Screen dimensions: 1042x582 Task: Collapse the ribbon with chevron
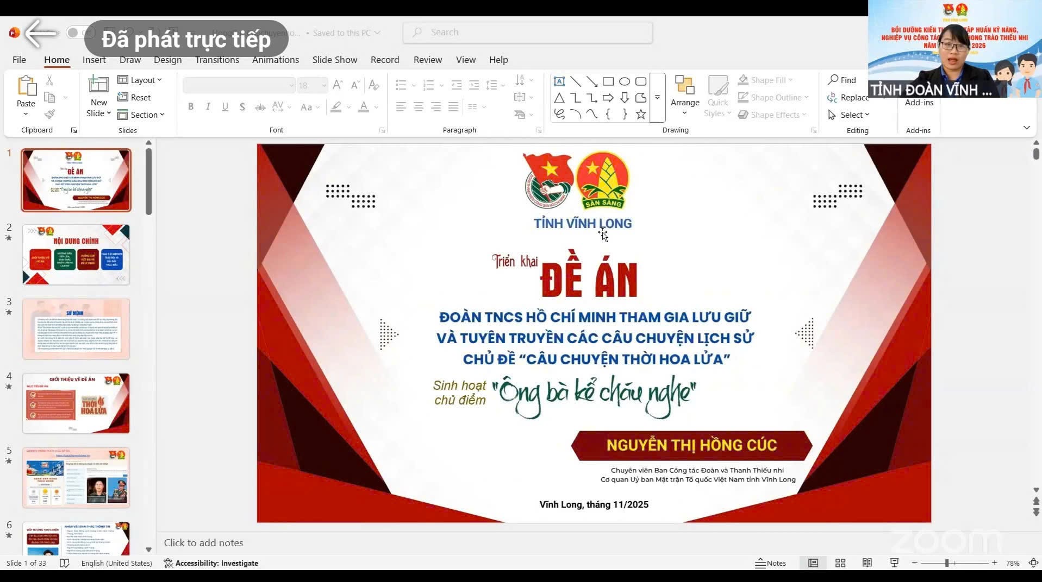tap(1026, 128)
